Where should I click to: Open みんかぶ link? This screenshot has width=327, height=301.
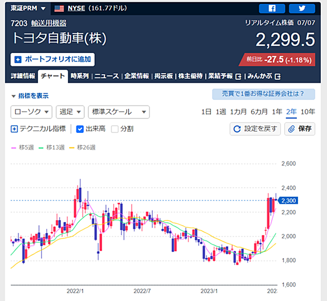[x=260, y=76]
